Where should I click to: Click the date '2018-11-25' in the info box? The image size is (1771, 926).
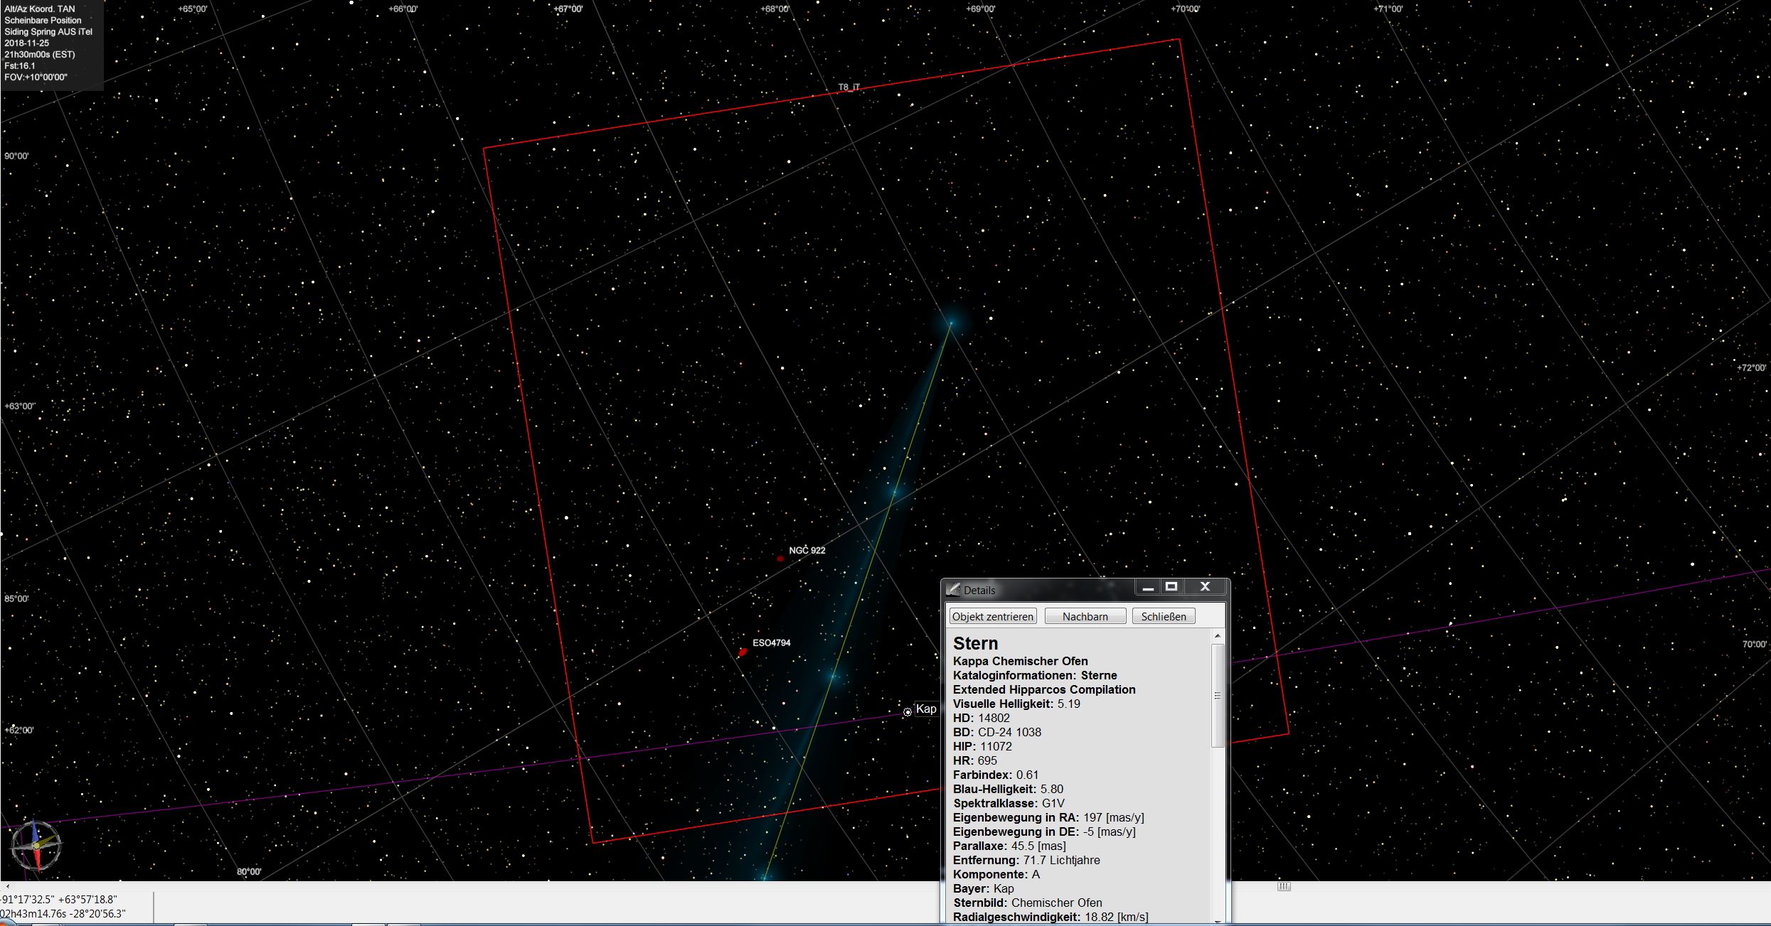(x=27, y=43)
